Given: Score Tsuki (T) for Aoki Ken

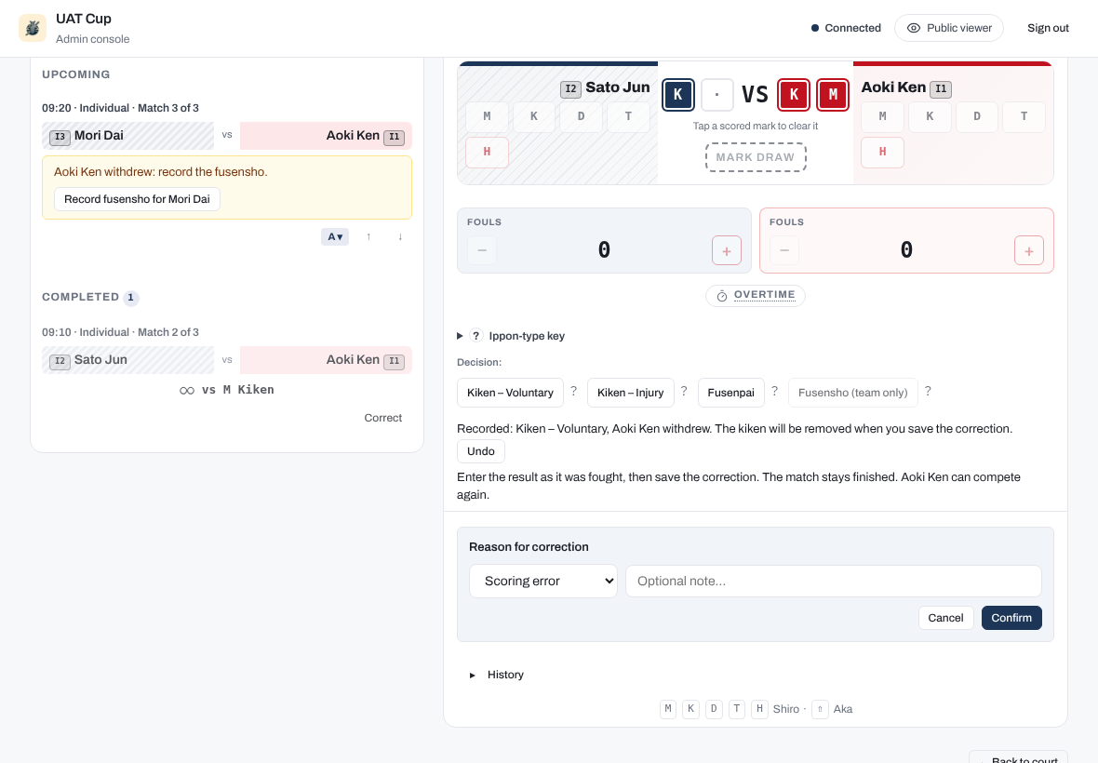Looking at the screenshot, I should [1024, 116].
